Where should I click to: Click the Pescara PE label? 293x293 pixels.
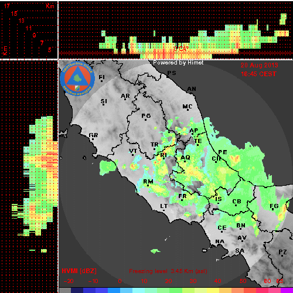click(223, 152)
